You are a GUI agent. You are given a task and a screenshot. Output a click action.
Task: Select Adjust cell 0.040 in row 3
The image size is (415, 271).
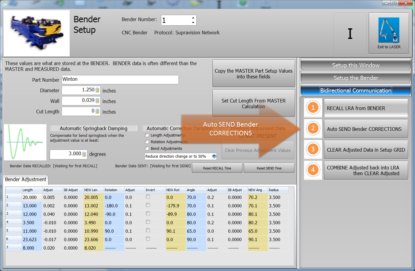(x=52, y=214)
